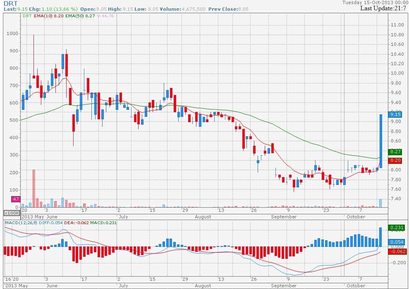
Task: Click the tallest pink volume bar in May
Action: (34, 188)
